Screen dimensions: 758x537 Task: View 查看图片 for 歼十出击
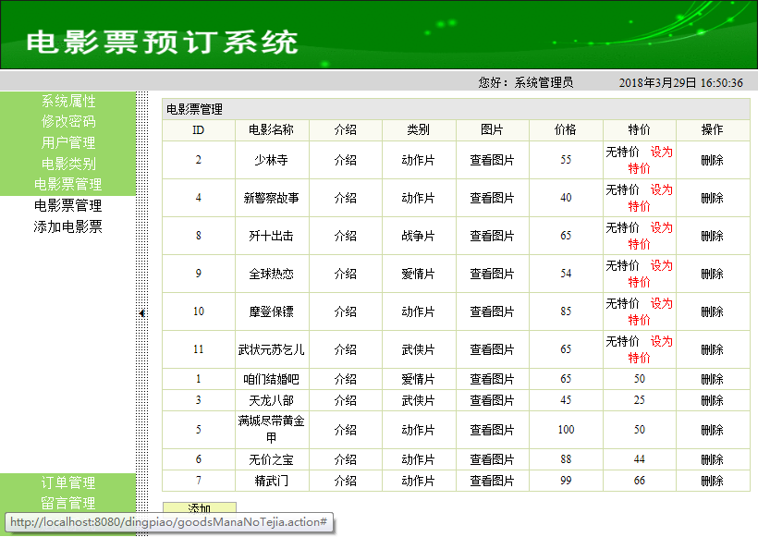[492, 236]
